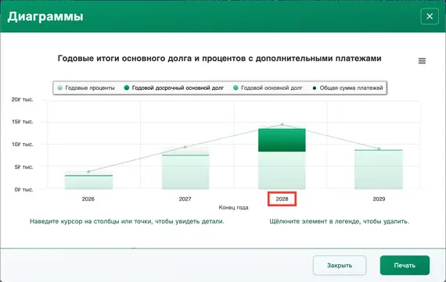Toggle Годовые проценты legend item
Viewport: 446px width, 282px height.
point(86,88)
